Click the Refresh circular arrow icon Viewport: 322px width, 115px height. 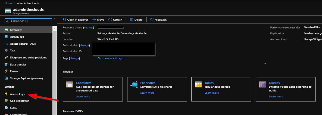pos(110,20)
